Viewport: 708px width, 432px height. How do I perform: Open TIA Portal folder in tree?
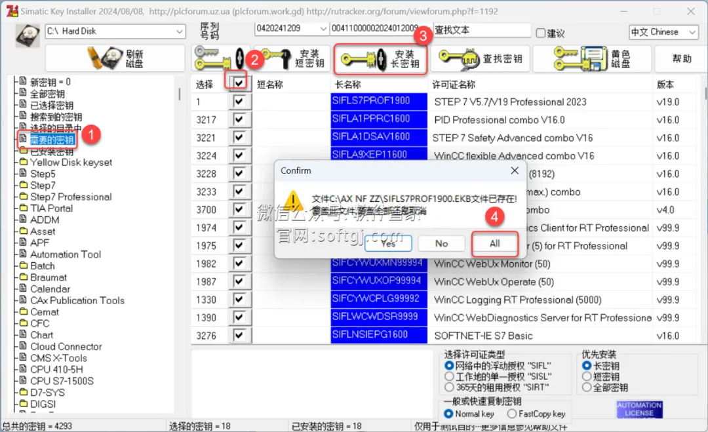pos(51,208)
